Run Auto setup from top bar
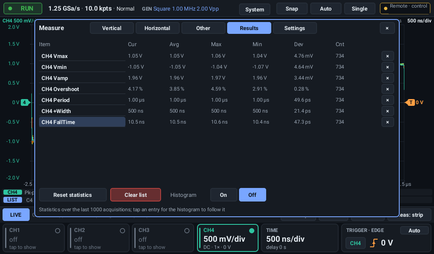 (326, 9)
